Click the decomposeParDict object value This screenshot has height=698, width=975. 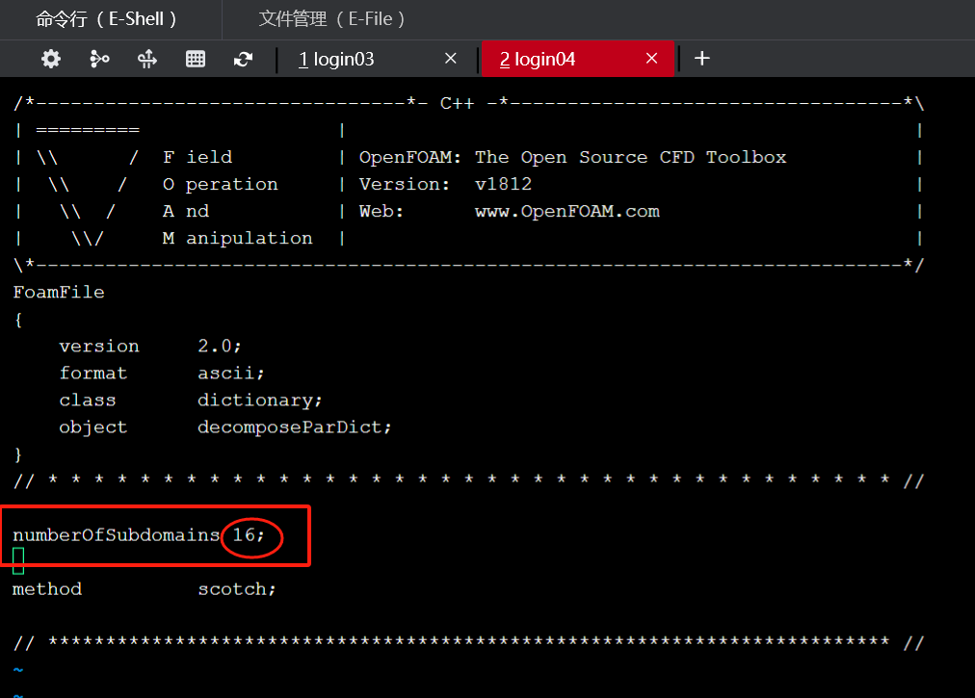(294, 427)
